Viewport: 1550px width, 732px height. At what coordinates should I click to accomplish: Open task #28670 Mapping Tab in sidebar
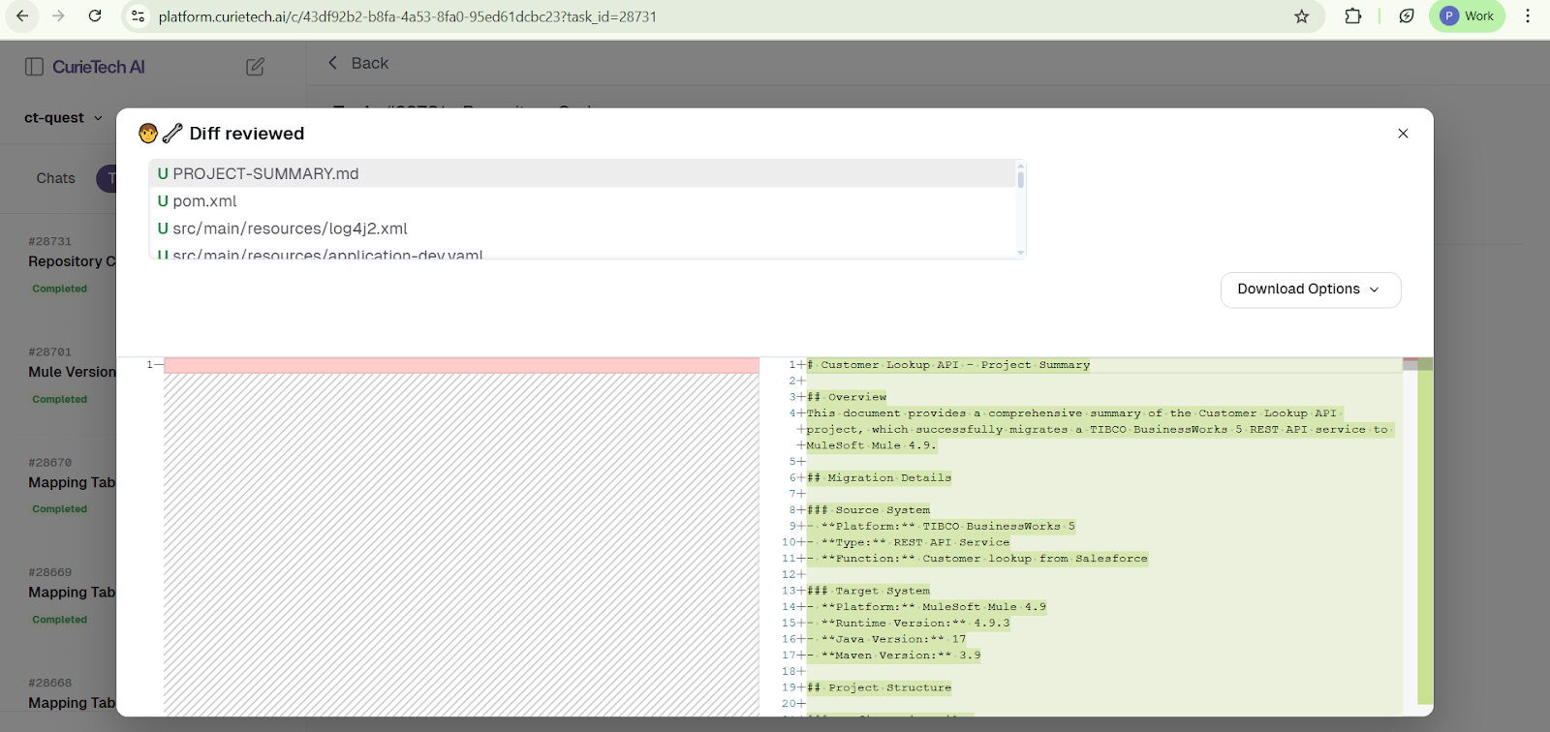point(72,482)
